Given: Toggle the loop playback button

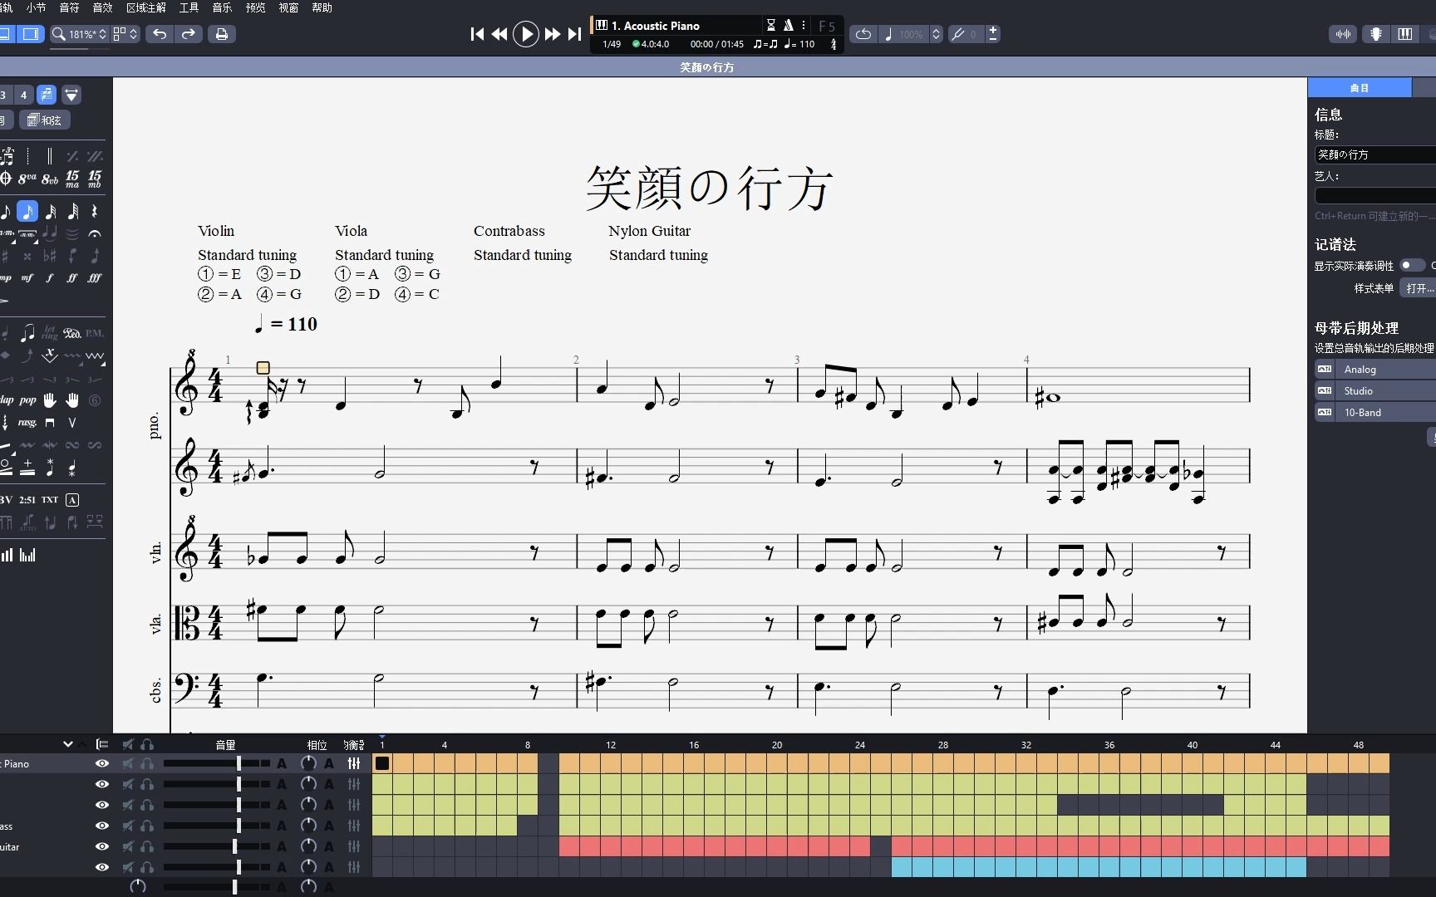Looking at the screenshot, I should (863, 34).
